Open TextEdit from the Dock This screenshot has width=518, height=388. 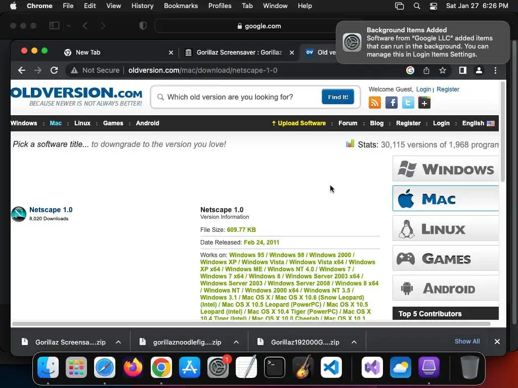[x=246, y=367]
